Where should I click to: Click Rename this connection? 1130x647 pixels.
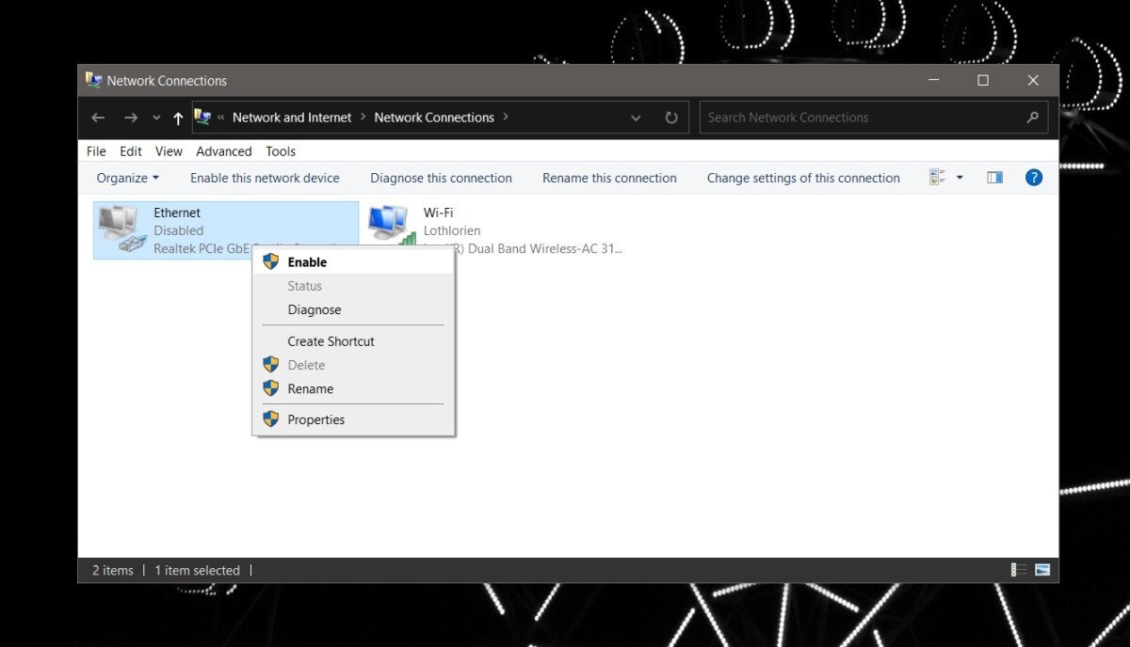(609, 177)
